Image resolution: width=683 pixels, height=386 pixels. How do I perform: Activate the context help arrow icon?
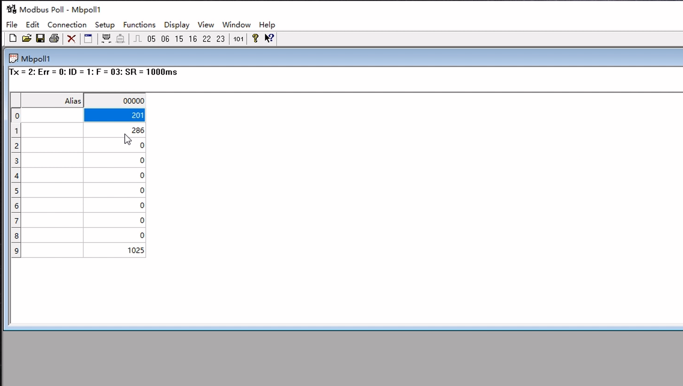click(269, 39)
